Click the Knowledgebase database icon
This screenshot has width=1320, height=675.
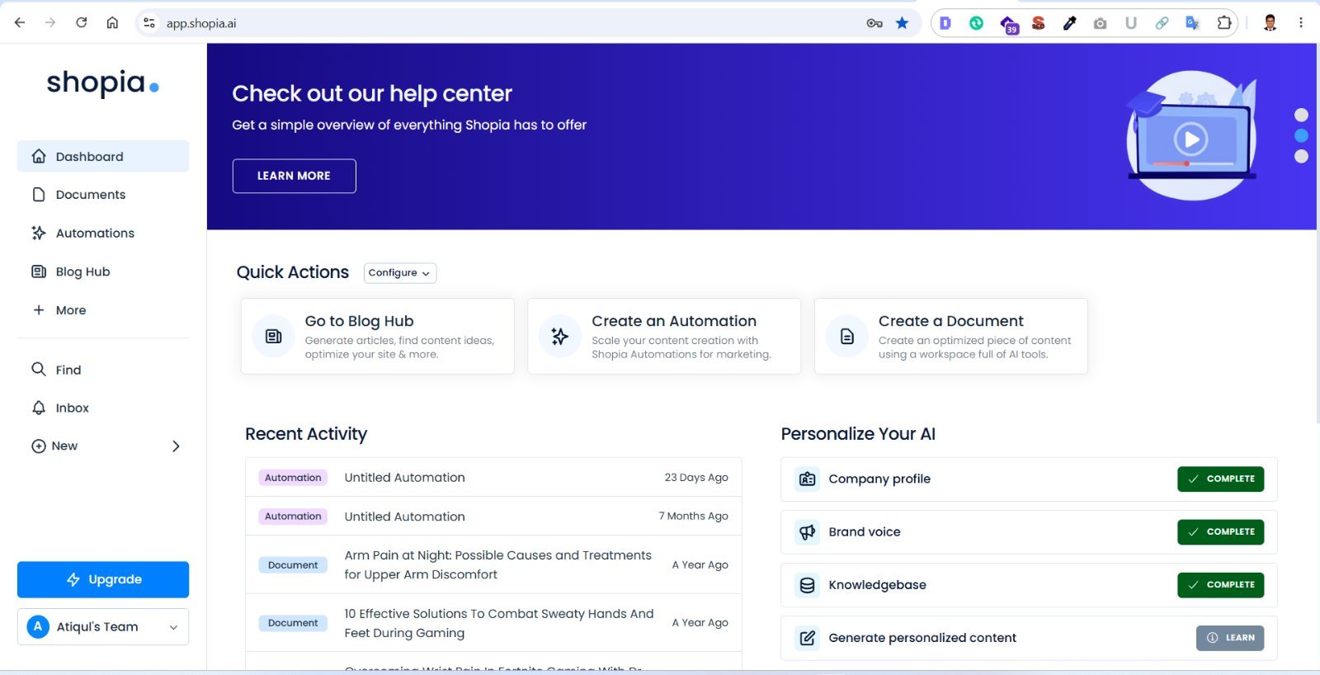click(808, 585)
